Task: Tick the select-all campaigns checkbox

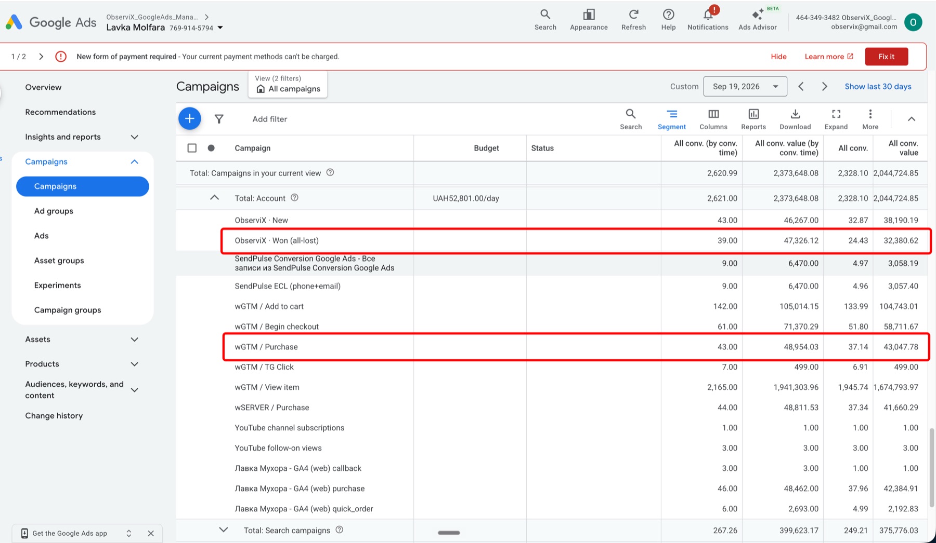Action: (x=192, y=148)
